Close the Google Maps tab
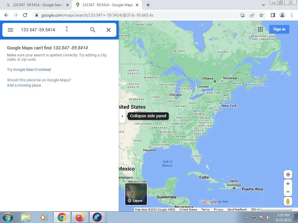The image size is (298, 223). click(137, 5)
